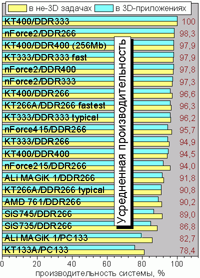Click the "nForce2/DDR333" bar label
This screenshot has height=278, width=200.
(40, 81)
